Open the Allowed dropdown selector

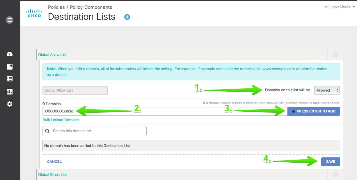click(x=327, y=90)
